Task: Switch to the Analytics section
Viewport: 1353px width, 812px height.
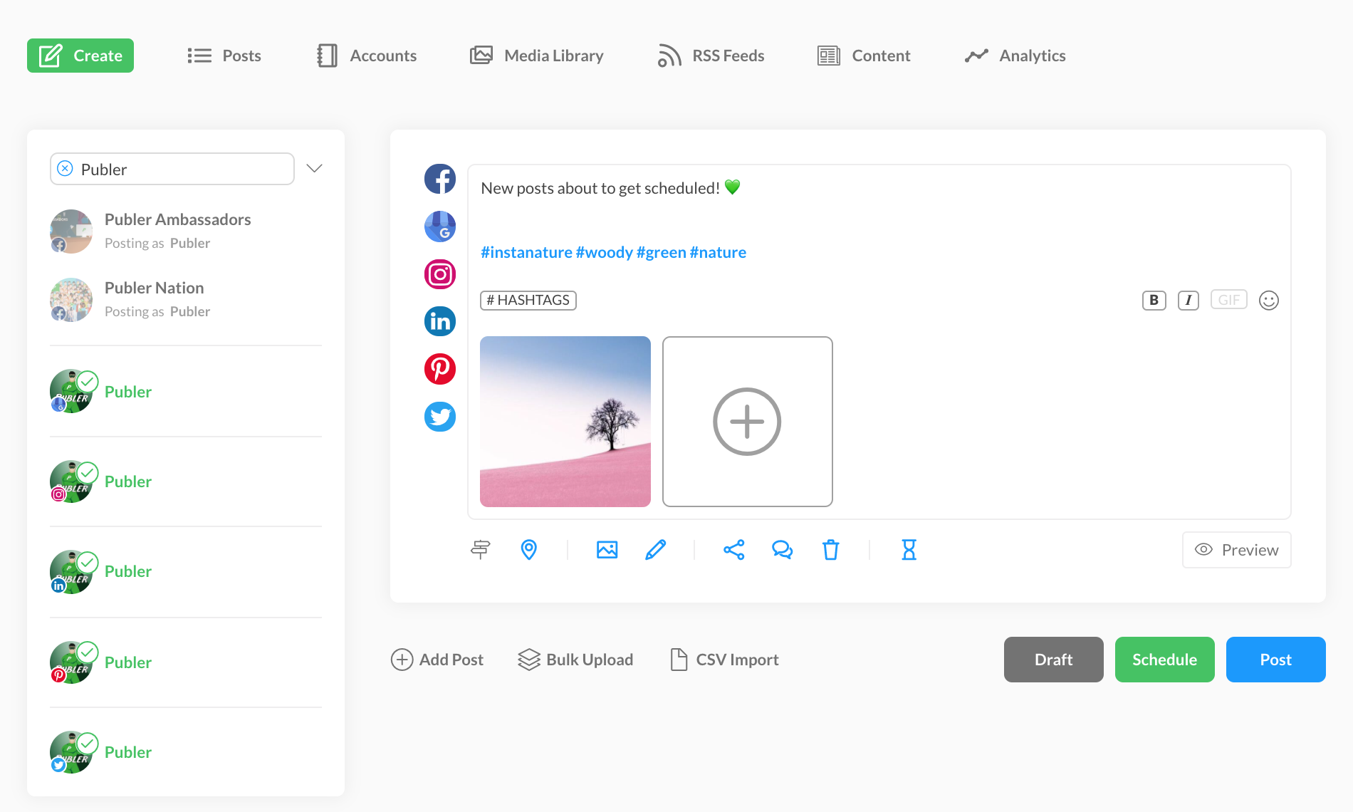Action: (1015, 56)
